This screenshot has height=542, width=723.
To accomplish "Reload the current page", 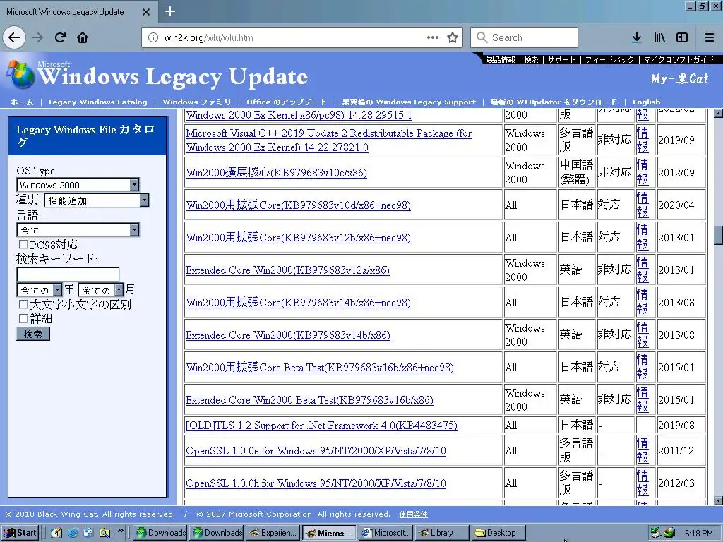I will (x=61, y=37).
